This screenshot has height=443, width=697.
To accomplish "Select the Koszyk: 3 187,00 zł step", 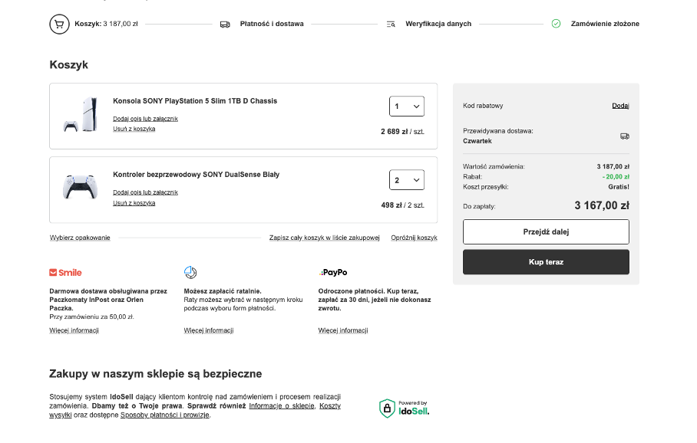I will (106, 24).
